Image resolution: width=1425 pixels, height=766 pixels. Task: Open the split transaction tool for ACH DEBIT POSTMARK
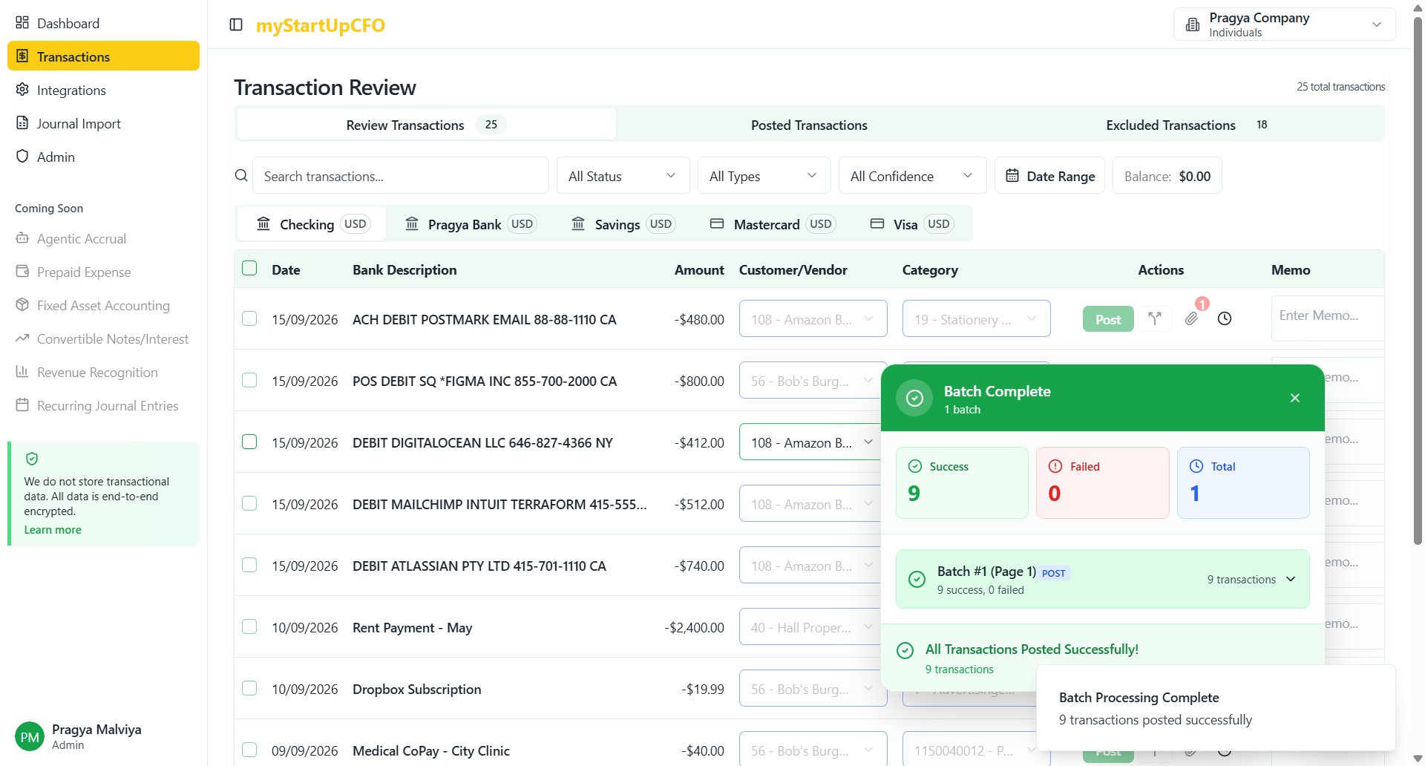1155,318
